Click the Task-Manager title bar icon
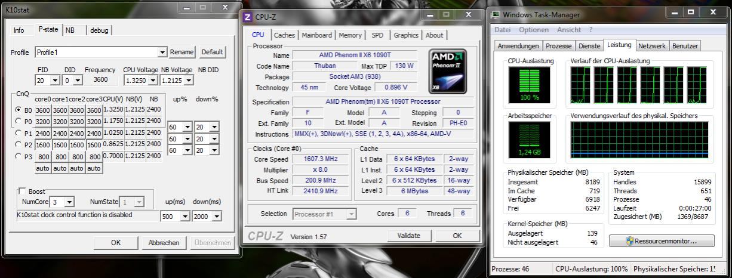 496,14
